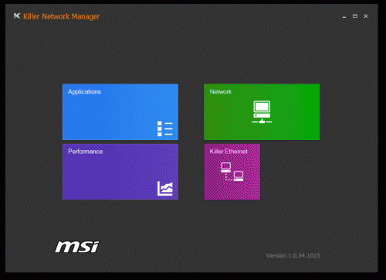Open the Performance tile
Viewport: 386px width, 280px height.
[120, 172]
